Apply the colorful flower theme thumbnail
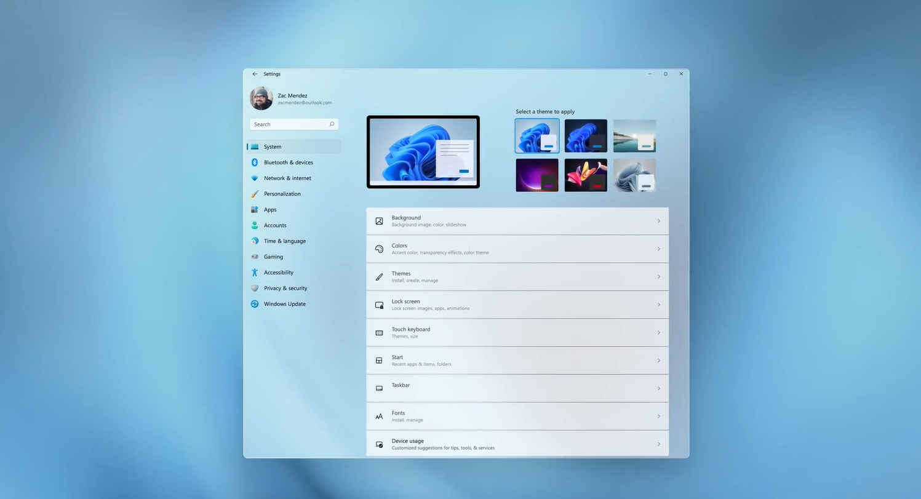 (x=586, y=175)
